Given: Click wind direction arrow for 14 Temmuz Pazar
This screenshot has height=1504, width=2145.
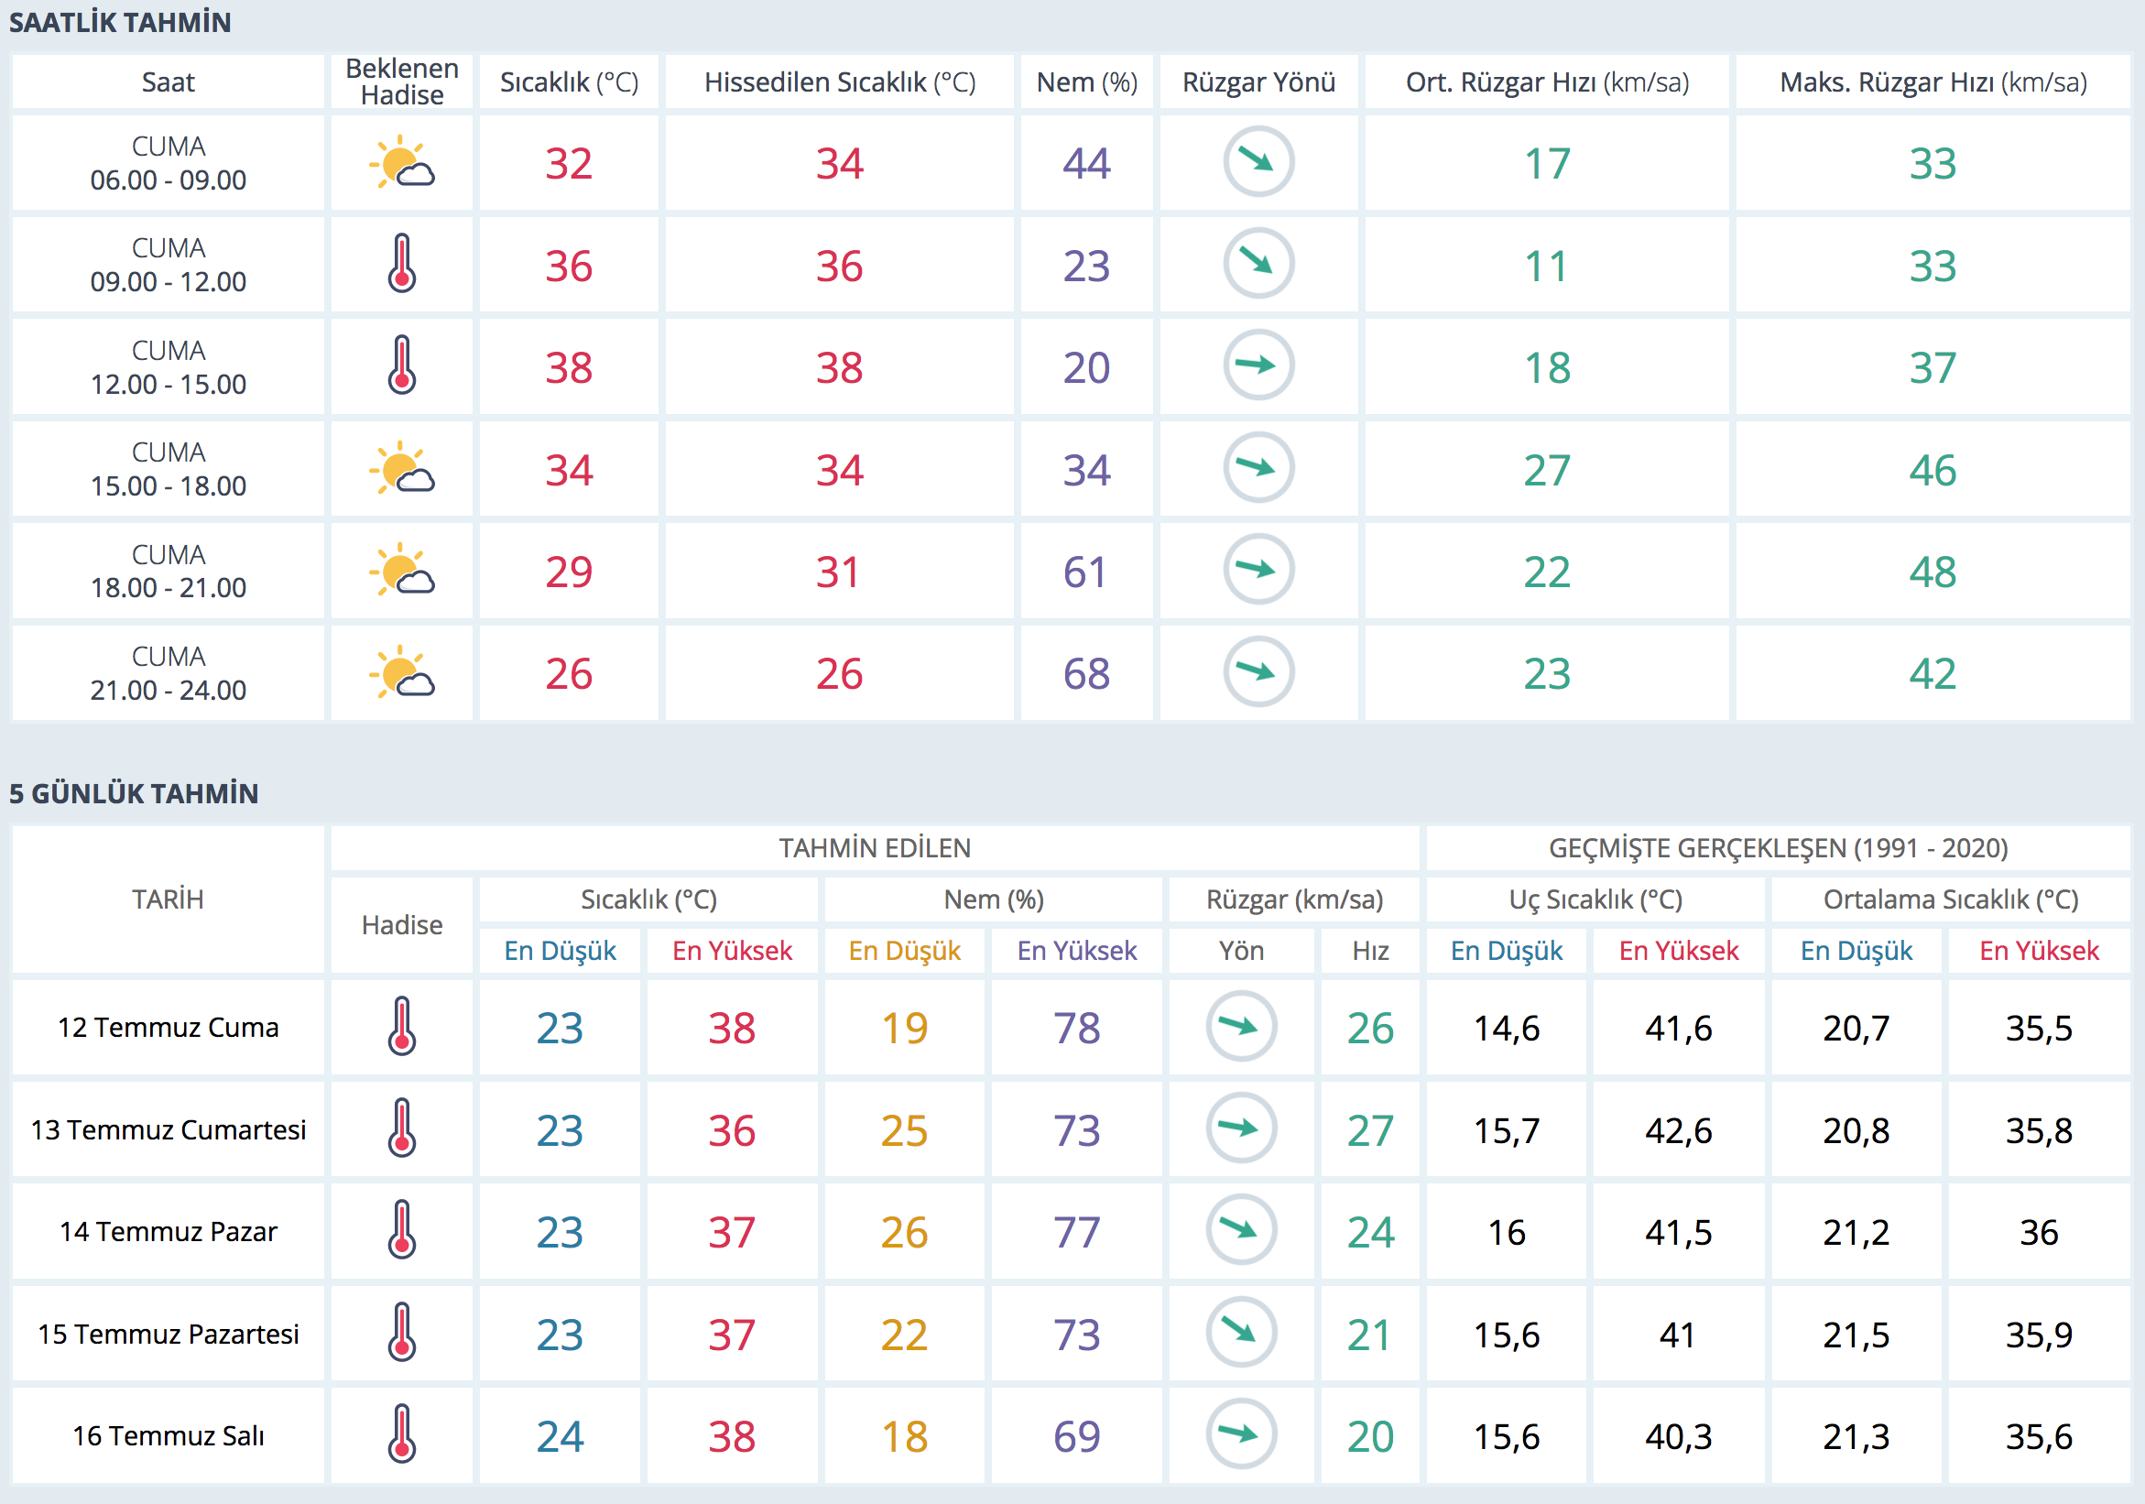Looking at the screenshot, I should [1241, 1230].
